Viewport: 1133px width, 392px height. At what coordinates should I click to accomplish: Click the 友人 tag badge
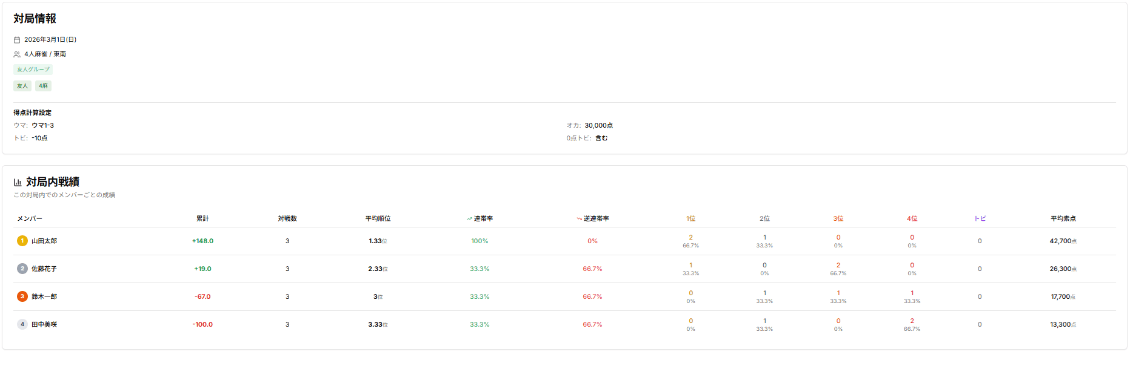point(22,86)
